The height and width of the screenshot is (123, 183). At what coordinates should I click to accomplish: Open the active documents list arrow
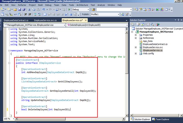point(126,20)
